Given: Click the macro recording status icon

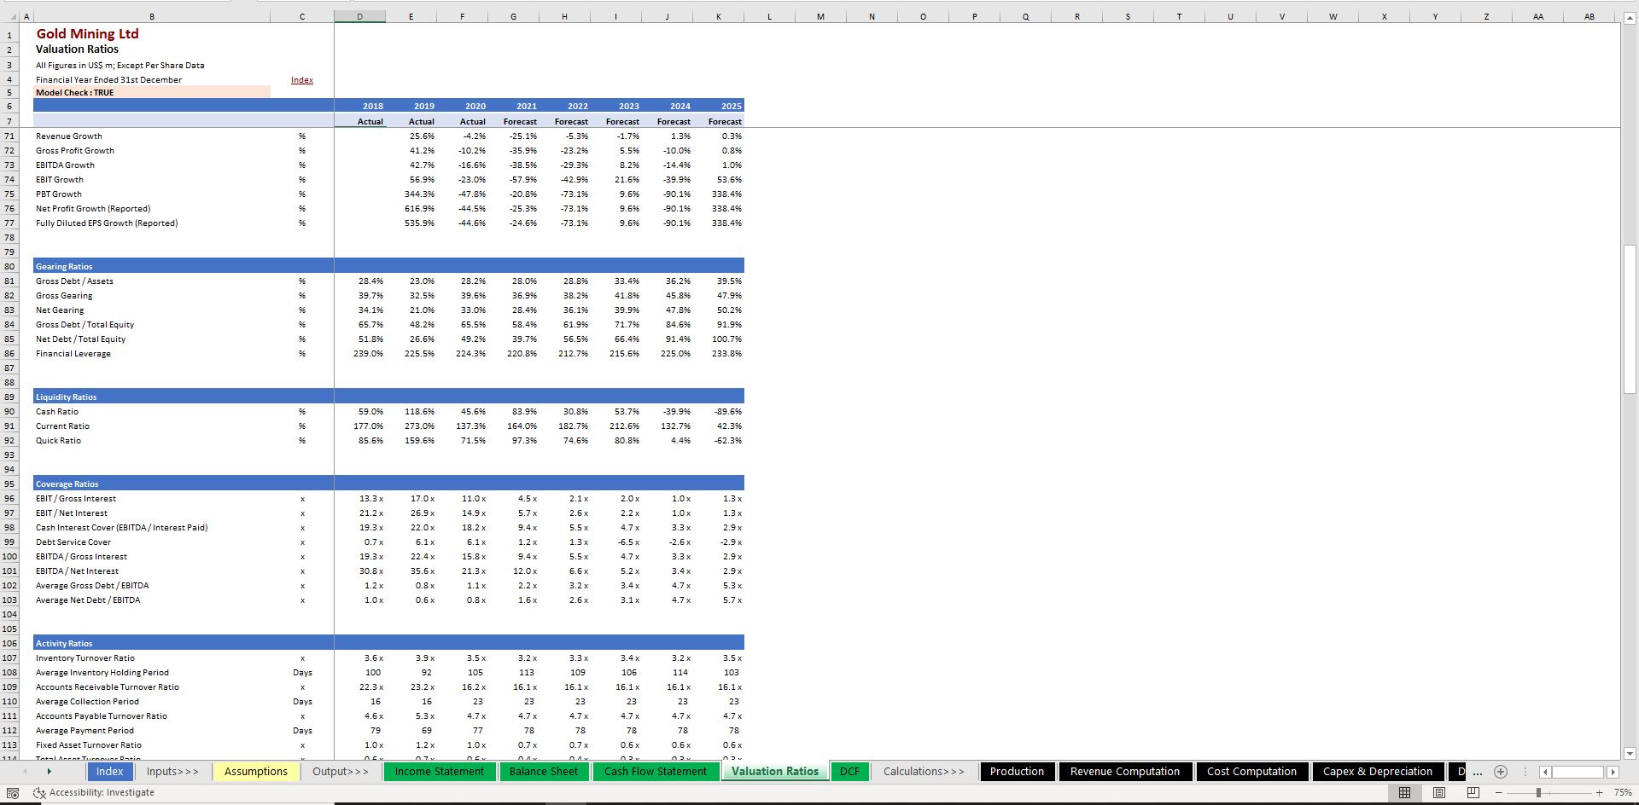Looking at the screenshot, I should pyautogui.click(x=13, y=792).
